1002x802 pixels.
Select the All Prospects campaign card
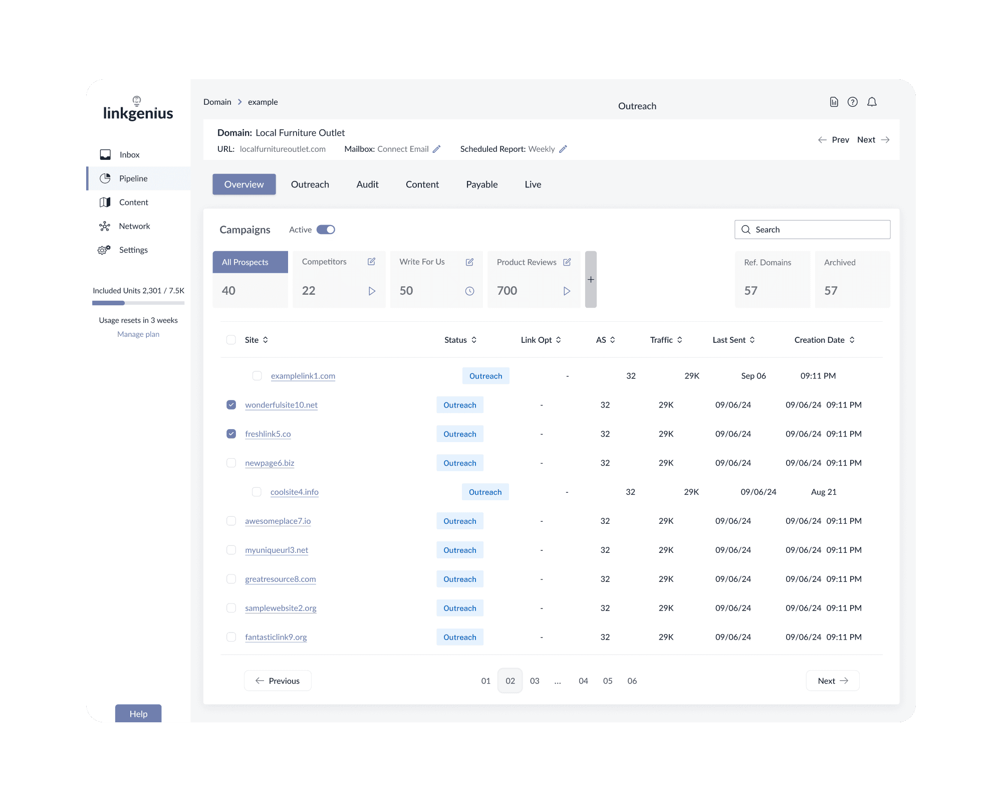click(x=250, y=279)
